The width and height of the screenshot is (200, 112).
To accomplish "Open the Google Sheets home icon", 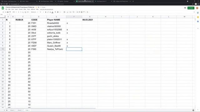I will tap(3, 8).
